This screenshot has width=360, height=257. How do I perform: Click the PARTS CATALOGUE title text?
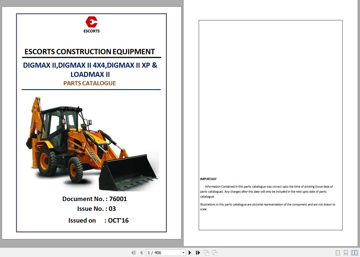pos(90,83)
